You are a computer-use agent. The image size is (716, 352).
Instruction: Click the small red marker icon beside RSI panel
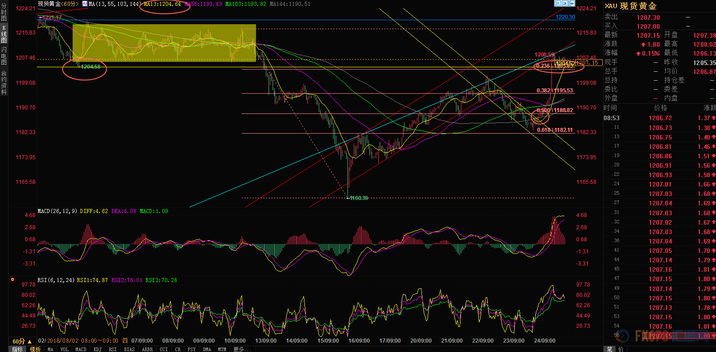tap(13, 279)
